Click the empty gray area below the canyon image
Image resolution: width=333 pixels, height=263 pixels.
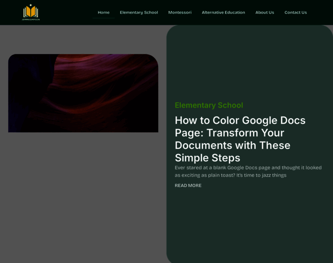point(83,197)
